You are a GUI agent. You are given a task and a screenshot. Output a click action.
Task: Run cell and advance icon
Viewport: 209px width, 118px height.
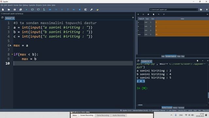pos(38,10)
